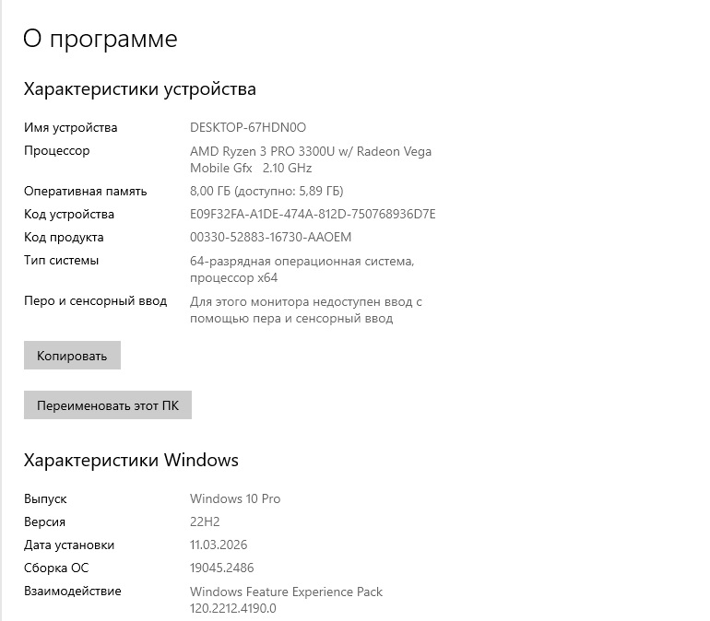
Task: Click the device ID starting with E09F32FA
Action: coord(313,215)
